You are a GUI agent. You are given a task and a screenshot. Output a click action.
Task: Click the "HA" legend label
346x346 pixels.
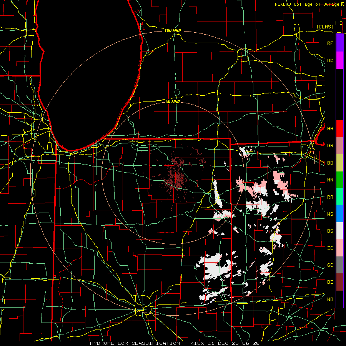[x=330, y=129]
